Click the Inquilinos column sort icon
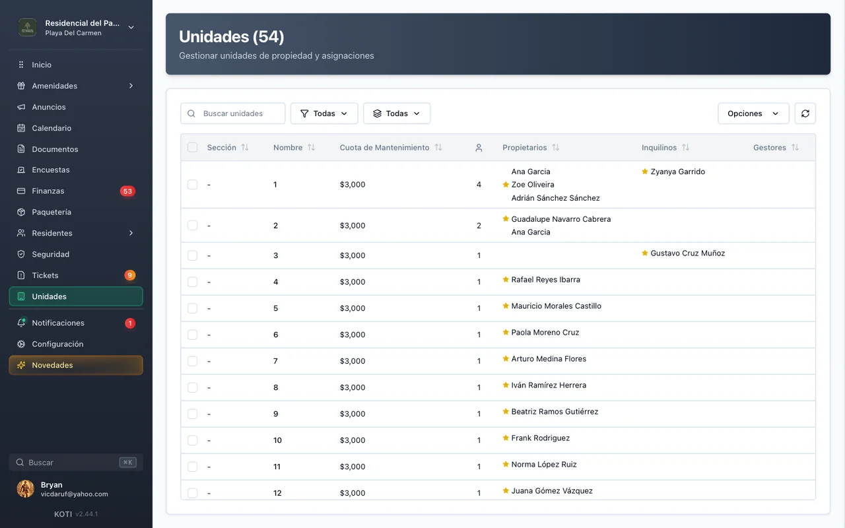 (x=685, y=148)
